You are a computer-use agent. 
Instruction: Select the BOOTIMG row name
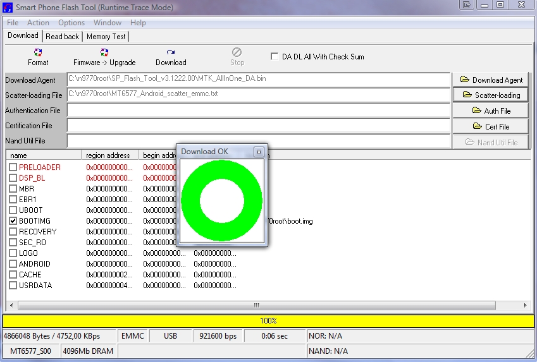[x=35, y=221]
